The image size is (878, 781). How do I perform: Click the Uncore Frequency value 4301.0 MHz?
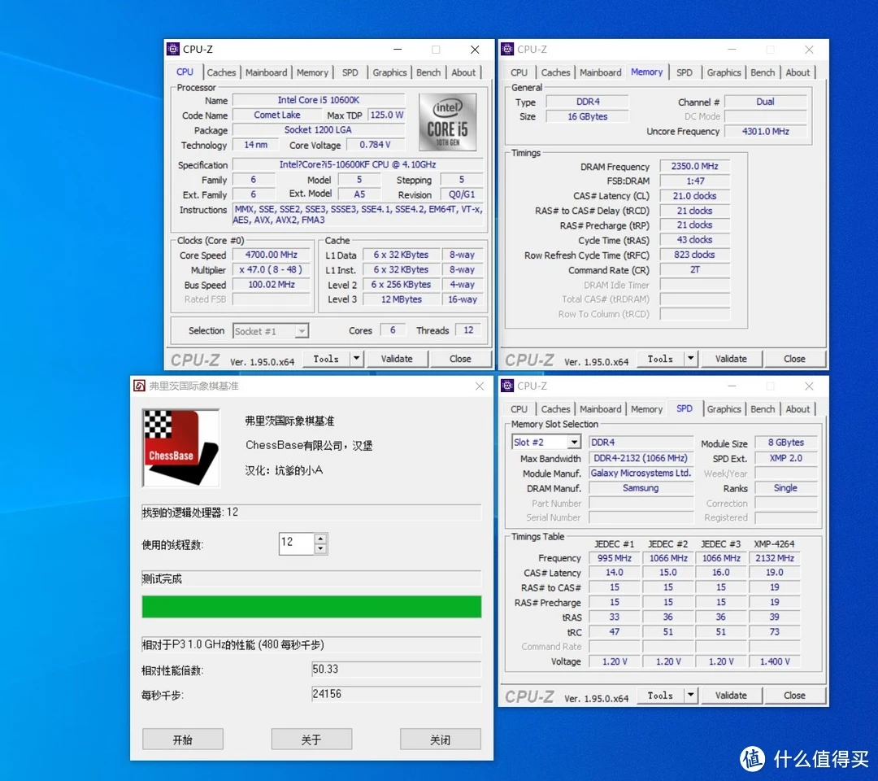pos(766,131)
